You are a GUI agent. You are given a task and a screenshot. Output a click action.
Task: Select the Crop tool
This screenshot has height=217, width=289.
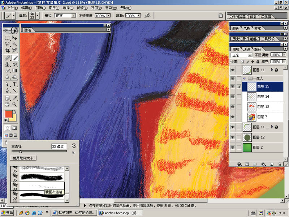tap(7, 50)
